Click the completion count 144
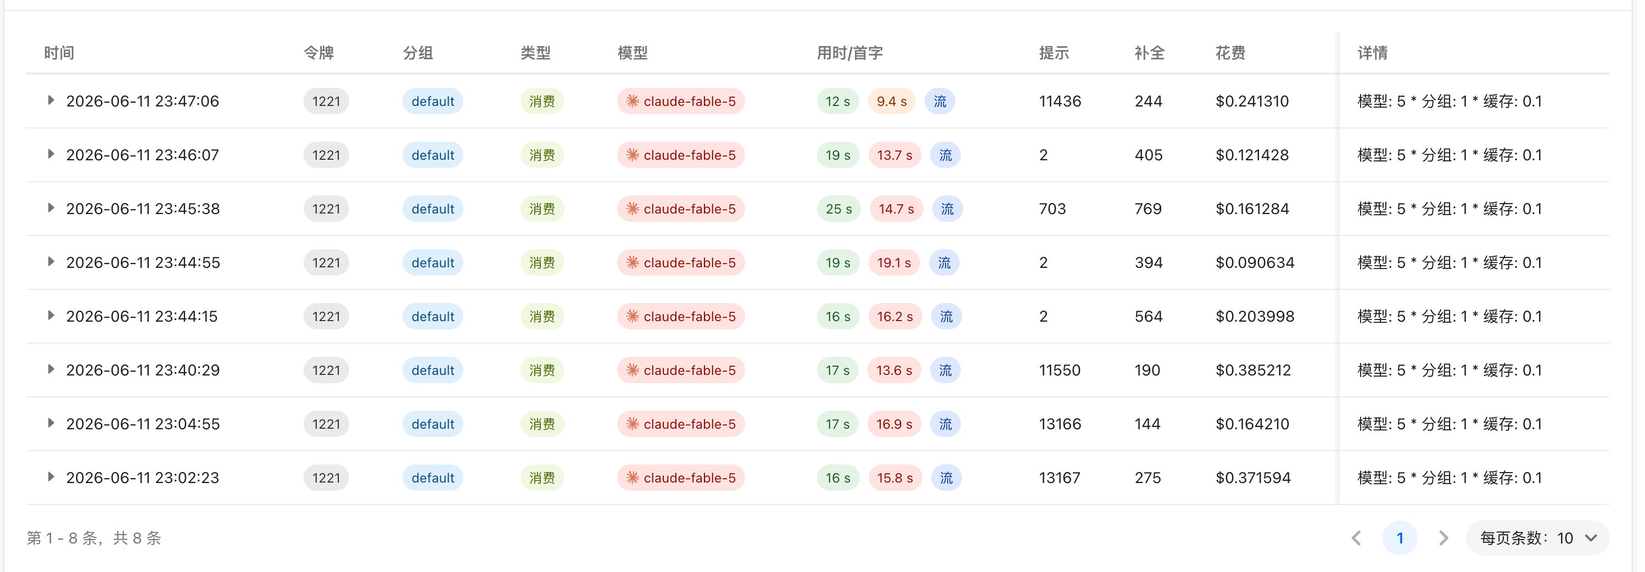 [x=1147, y=424]
